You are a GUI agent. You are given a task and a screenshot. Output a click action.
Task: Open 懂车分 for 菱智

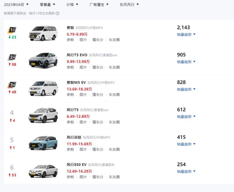click(x=98, y=40)
